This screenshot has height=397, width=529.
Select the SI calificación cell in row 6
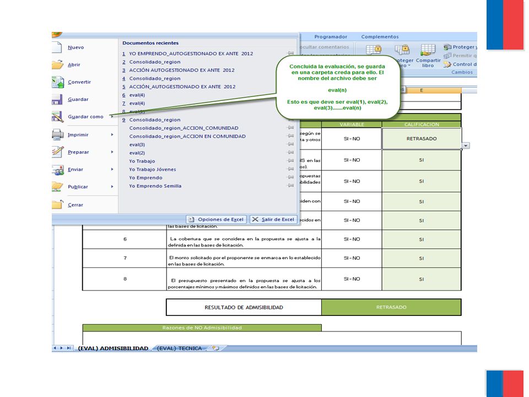pos(422,239)
